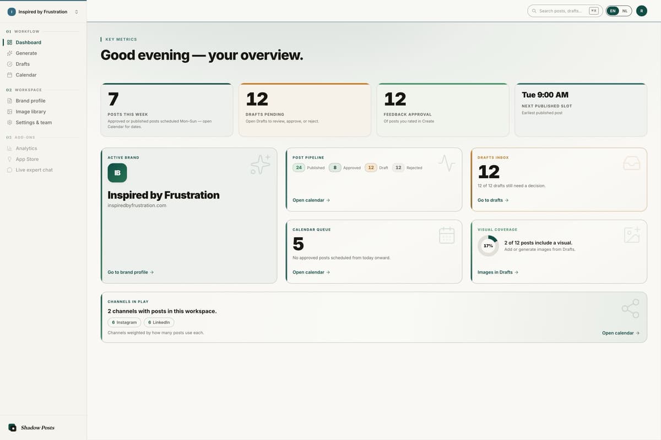The image size is (661, 440).
Task: Follow the Go to brand profile link
Action: point(131,272)
